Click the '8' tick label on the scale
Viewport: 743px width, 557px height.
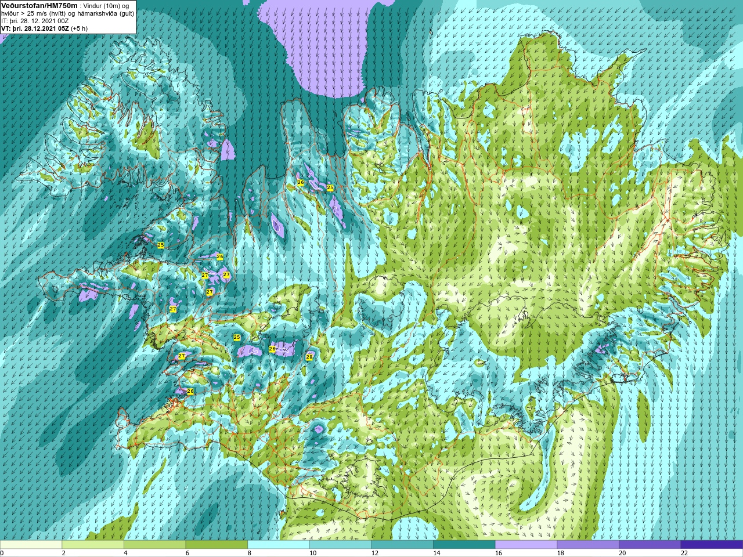coord(250,553)
